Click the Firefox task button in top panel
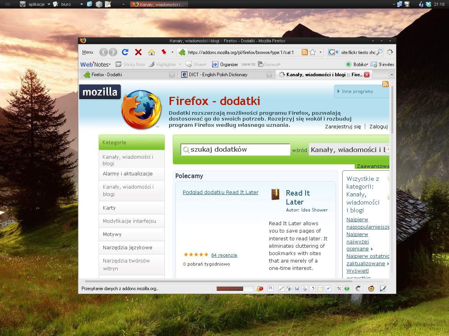Screen dimensions: 449x336 click(x=159, y=4)
